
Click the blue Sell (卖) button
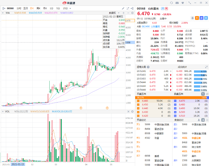click(201, 18)
